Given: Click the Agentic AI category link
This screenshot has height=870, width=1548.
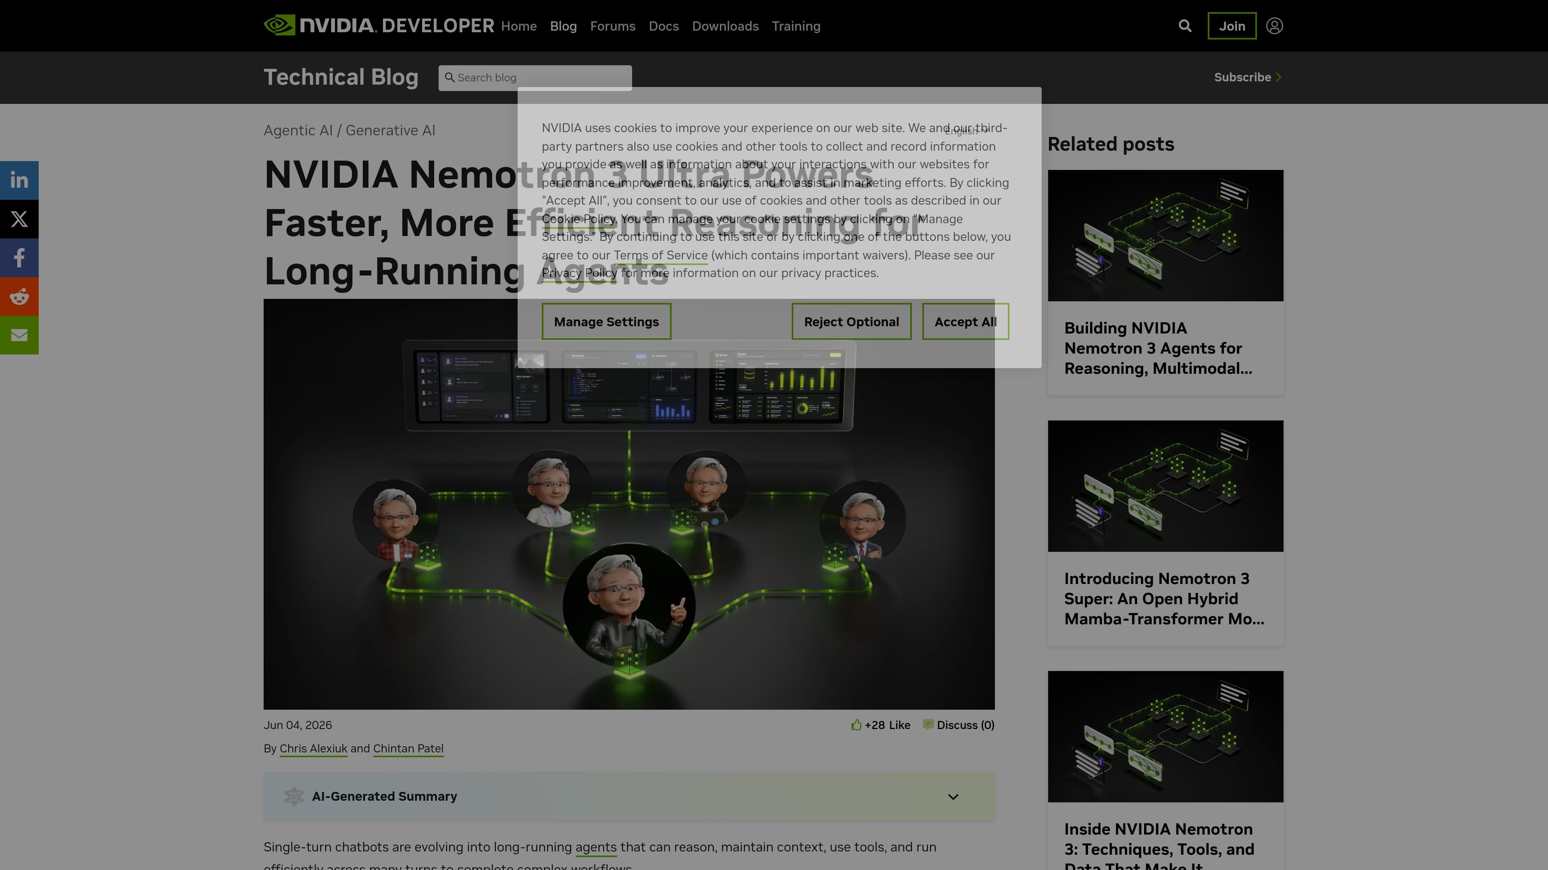Looking at the screenshot, I should click(x=298, y=130).
